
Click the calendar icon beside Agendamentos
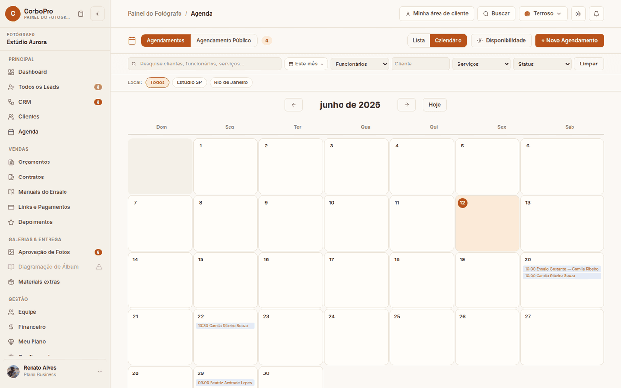coord(132,41)
